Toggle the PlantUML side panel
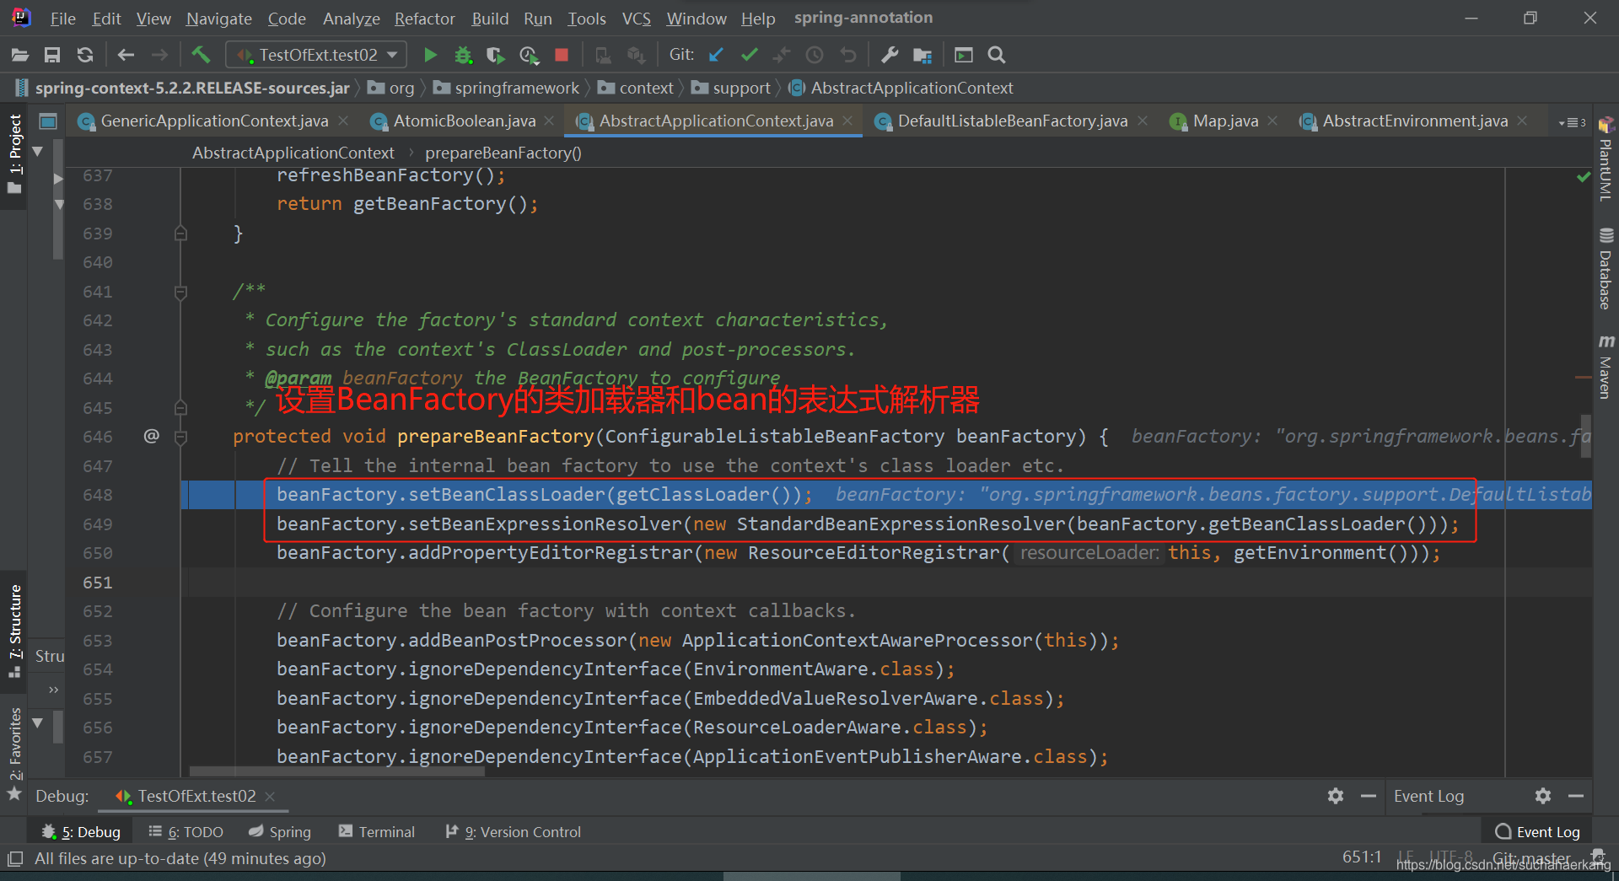The width and height of the screenshot is (1619, 881). (x=1606, y=159)
